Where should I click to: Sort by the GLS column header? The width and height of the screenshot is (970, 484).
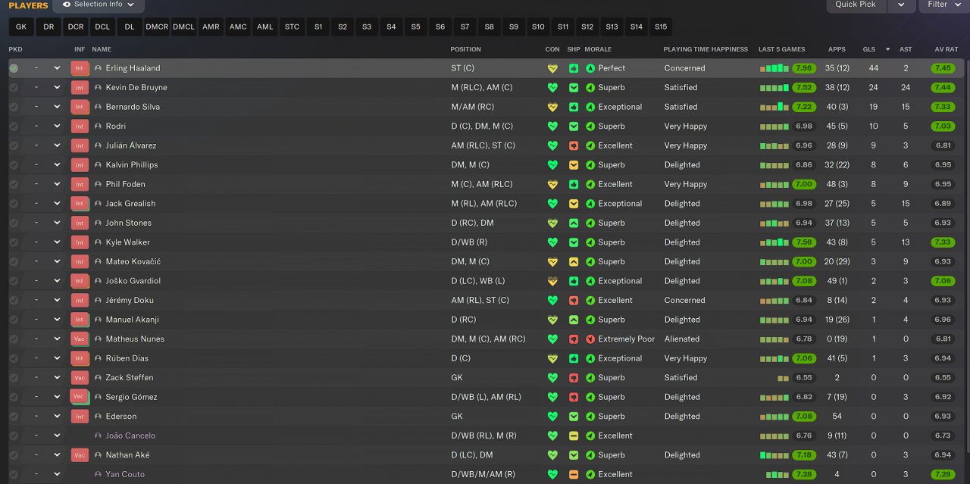pyautogui.click(x=869, y=49)
